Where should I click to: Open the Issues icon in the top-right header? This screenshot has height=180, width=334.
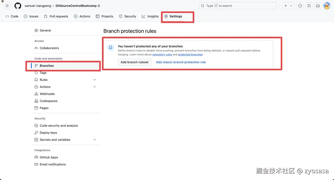300,6
